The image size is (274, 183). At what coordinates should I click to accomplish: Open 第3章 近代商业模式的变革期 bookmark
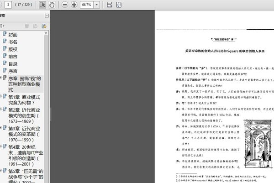(x=24, y=134)
